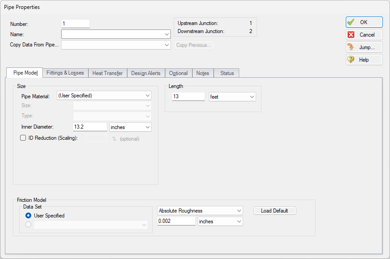Open the Heat Transfer tab
The height and width of the screenshot is (259, 390).
pyautogui.click(x=108, y=73)
